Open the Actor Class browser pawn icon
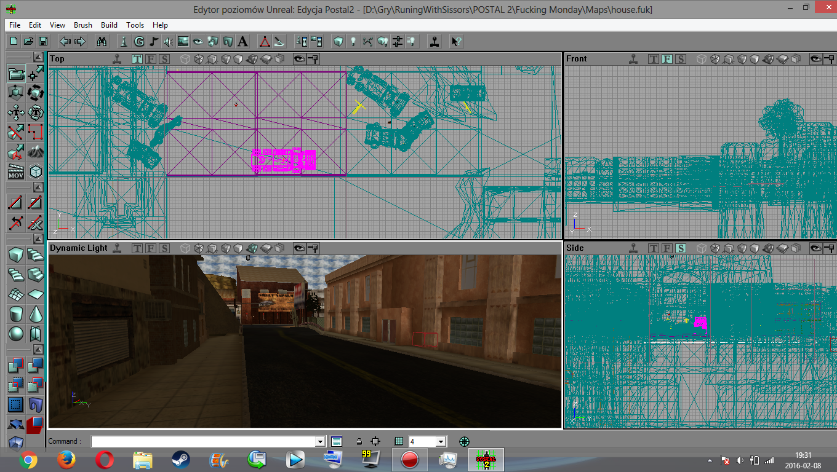The height and width of the screenshot is (472, 837). 124,41
